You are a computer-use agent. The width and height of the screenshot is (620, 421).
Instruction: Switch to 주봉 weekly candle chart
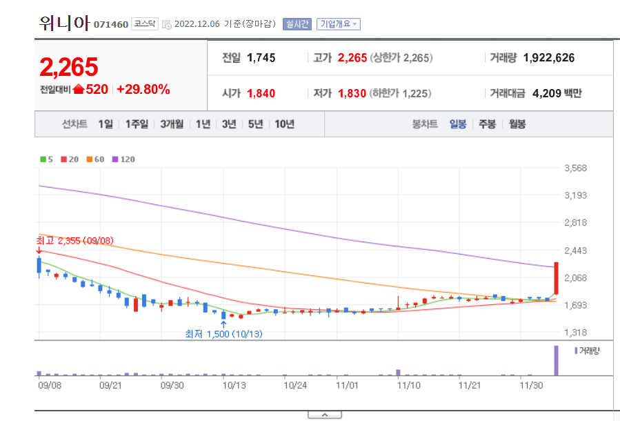[487, 124]
